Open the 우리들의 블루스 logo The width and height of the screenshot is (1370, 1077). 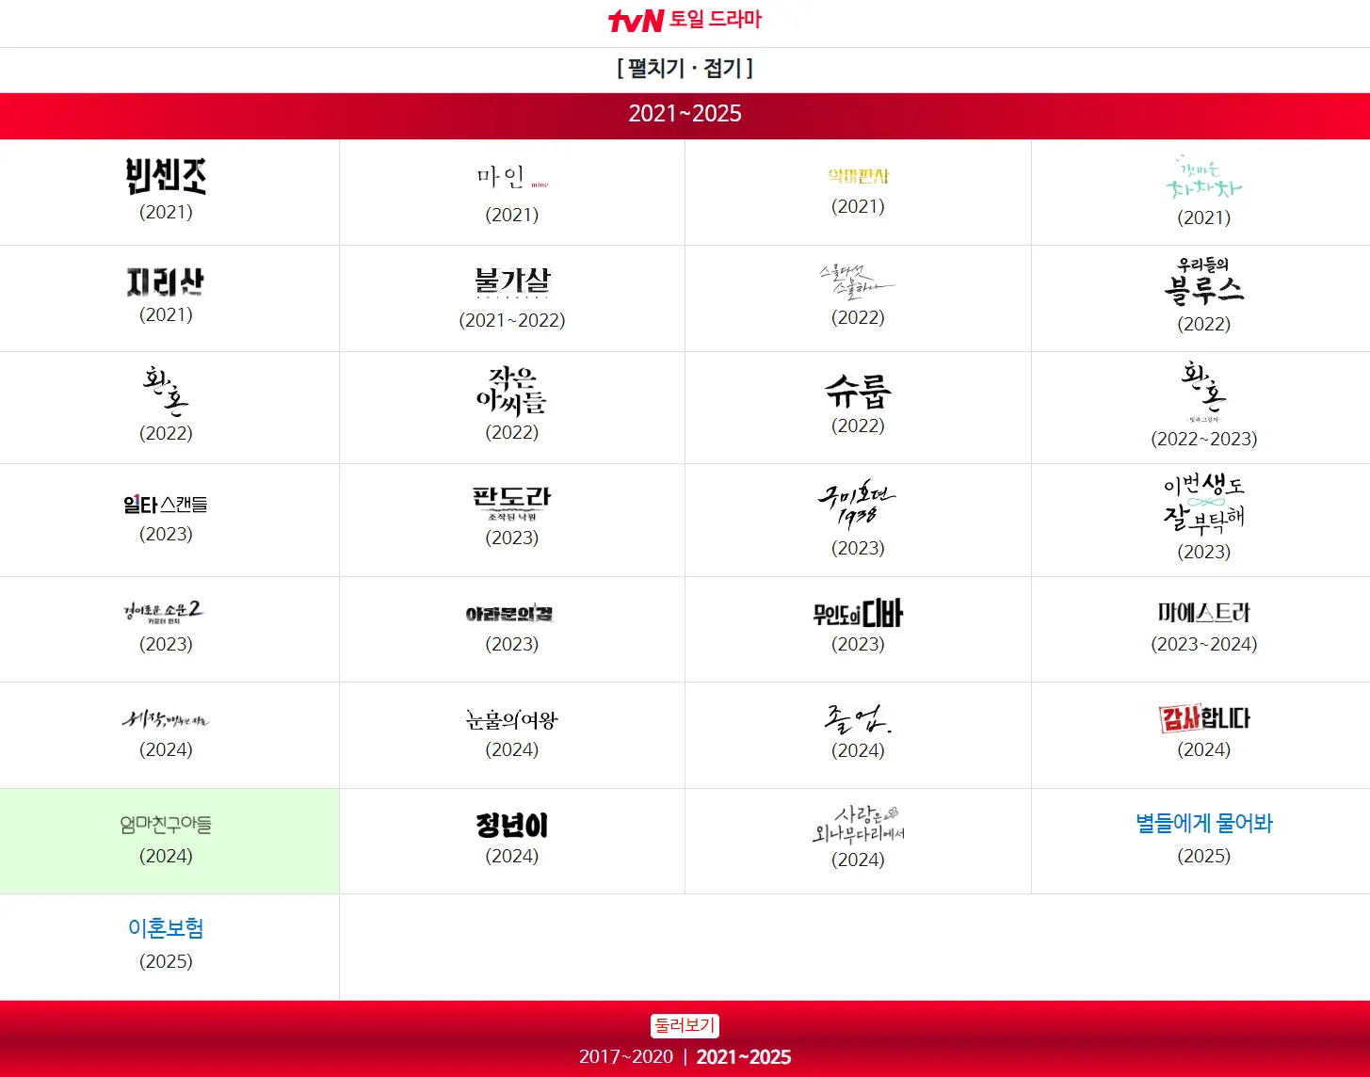click(x=1203, y=281)
